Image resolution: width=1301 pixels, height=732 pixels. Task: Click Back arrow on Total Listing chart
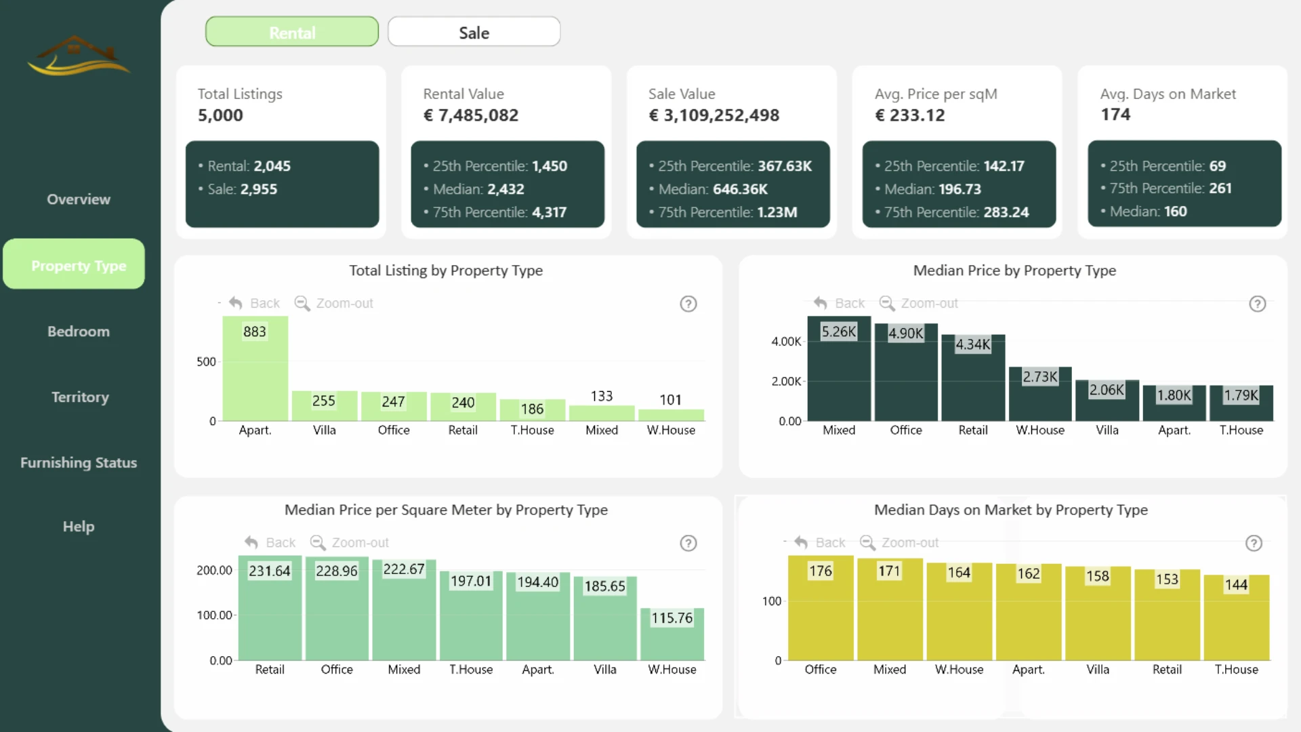pyautogui.click(x=236, y=303)
